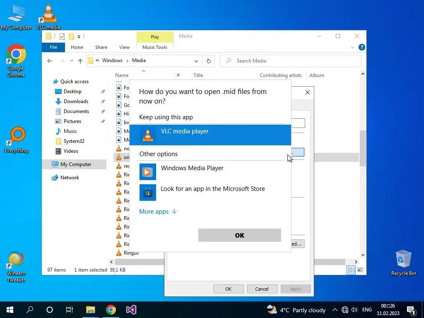The image size is (424, 318).
Task: Click the Search Media field
Action: (x=291, y=61)
